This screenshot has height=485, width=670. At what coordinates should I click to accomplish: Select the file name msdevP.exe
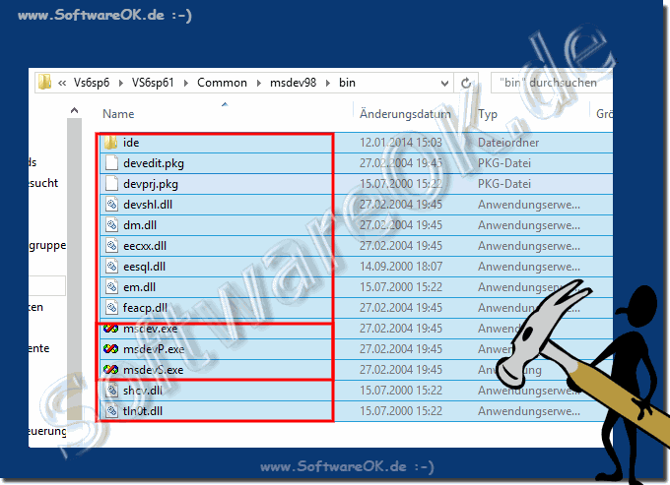pos(154,349)
